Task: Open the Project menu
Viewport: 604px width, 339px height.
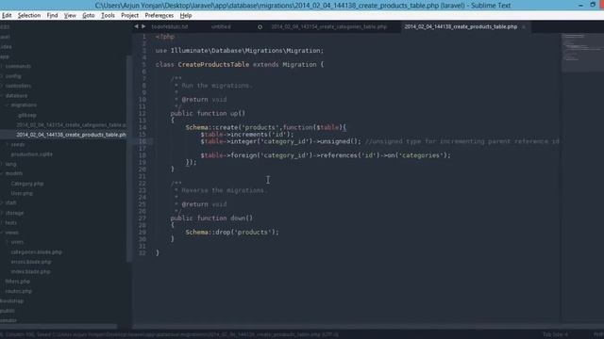Action: 129,15
